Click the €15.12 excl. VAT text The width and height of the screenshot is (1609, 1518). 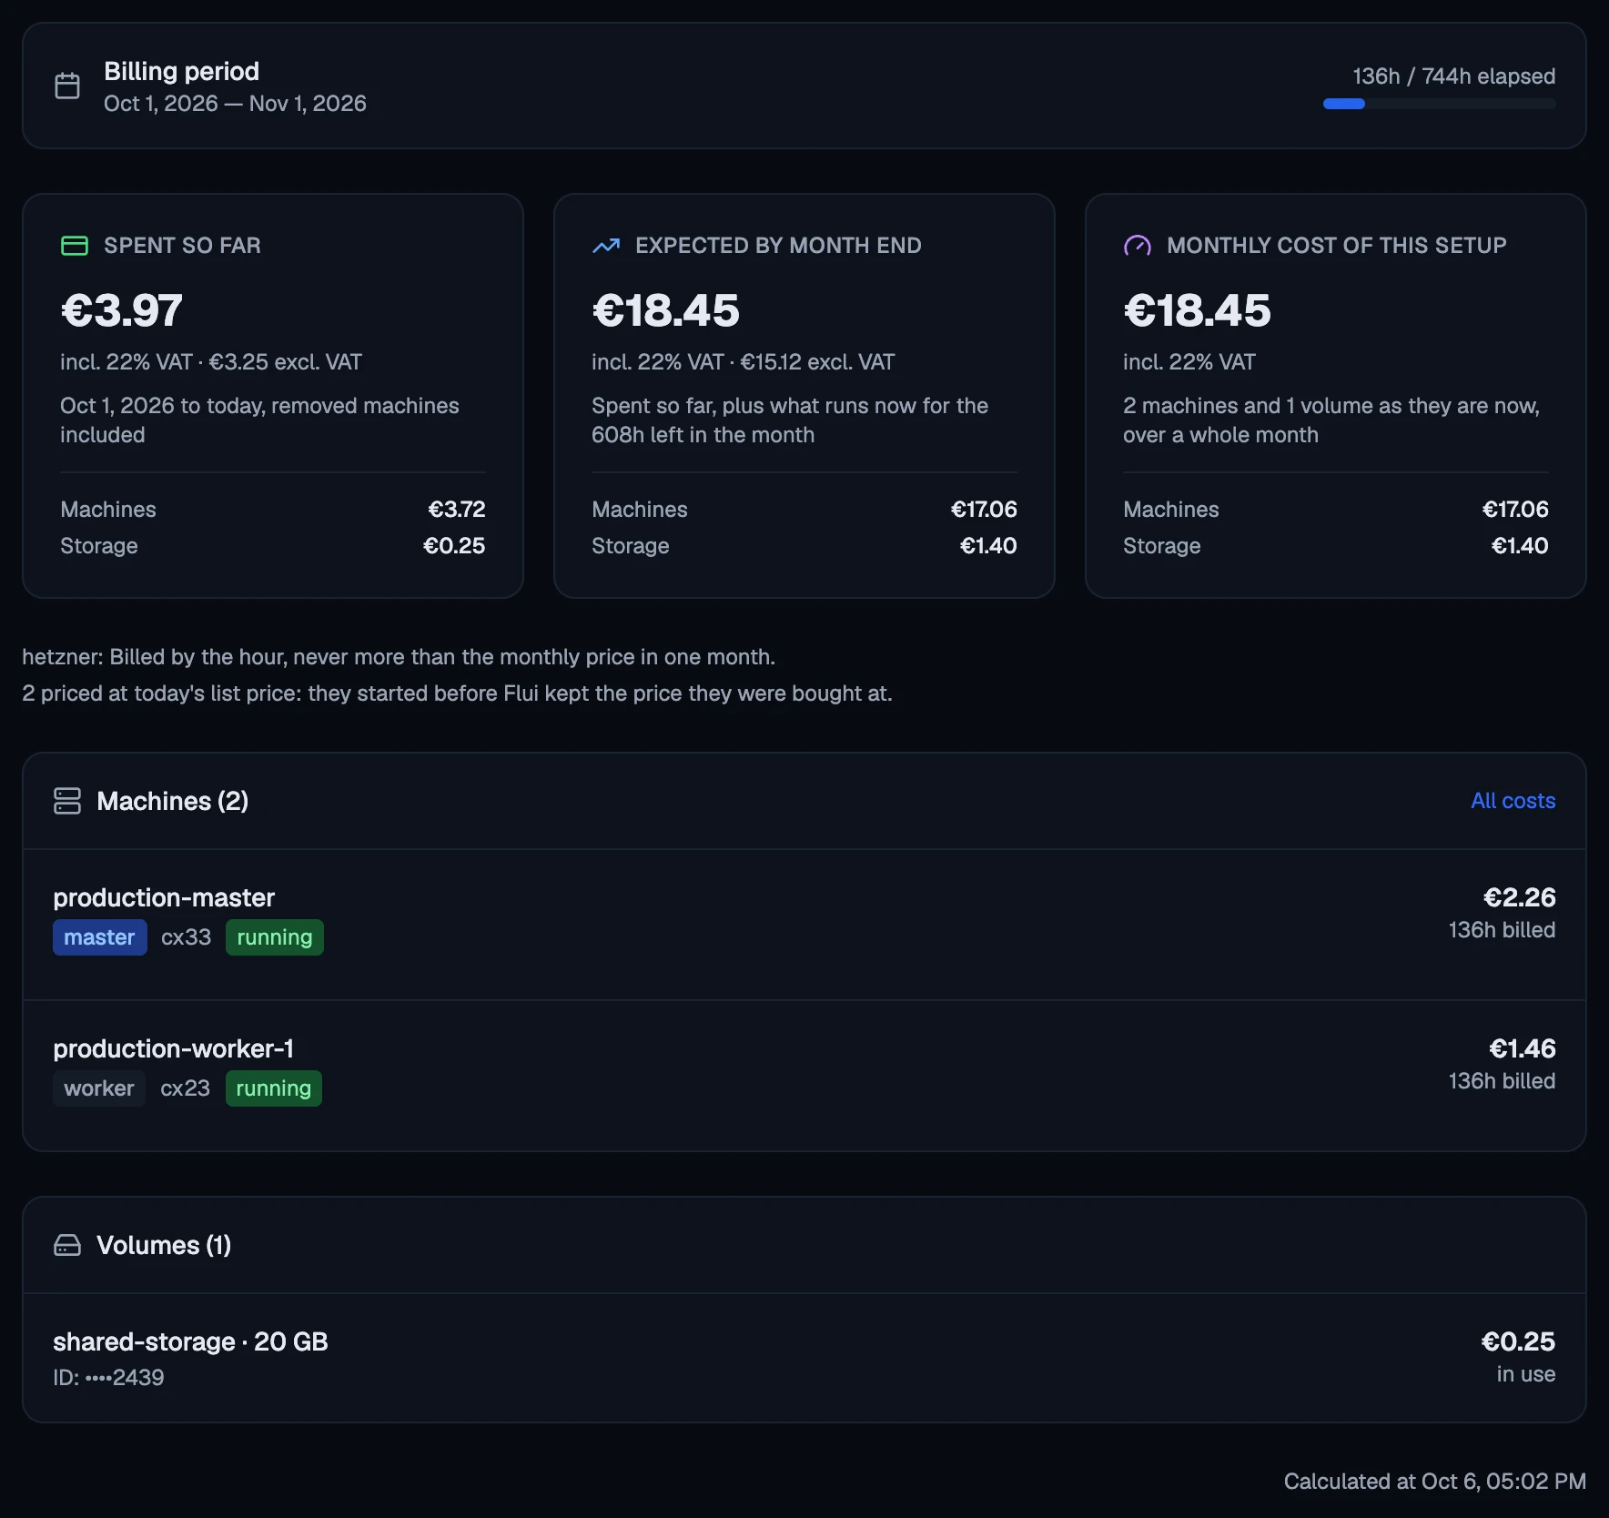pyautogui.click(x=817, y=362)
